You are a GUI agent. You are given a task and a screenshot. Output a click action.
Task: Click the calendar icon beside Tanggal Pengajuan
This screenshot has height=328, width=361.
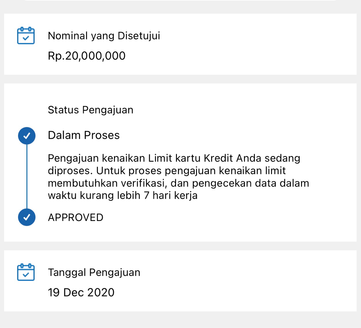point(26,272)
